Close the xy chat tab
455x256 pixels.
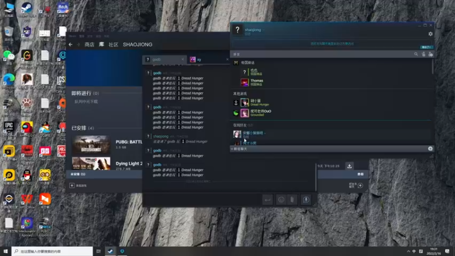point(227,59)
